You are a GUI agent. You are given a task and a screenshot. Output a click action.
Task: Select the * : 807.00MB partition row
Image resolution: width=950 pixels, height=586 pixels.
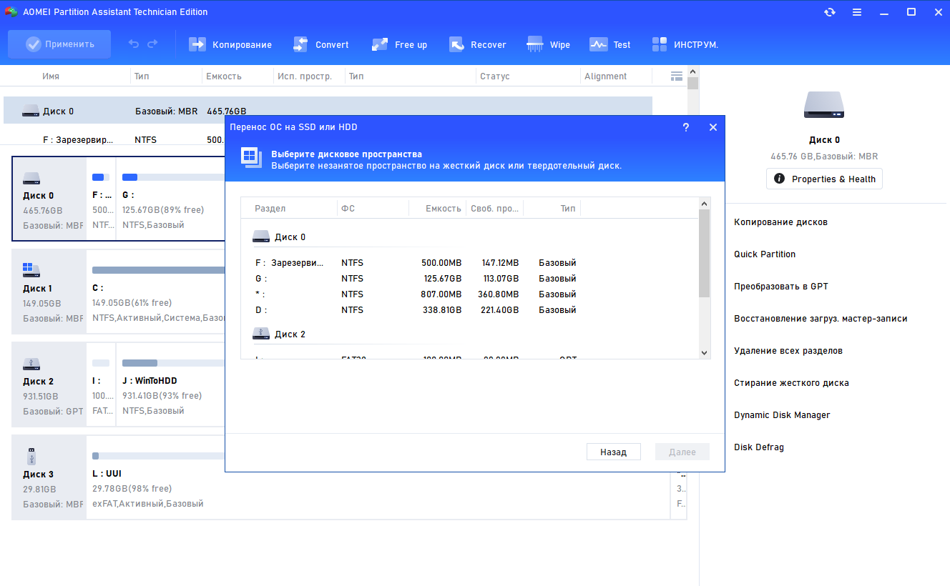pyautogui.click(x=469, y=294)
